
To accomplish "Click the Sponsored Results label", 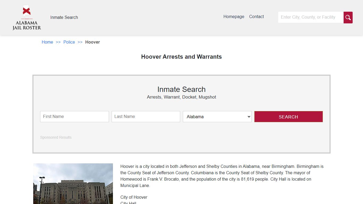I will 56,137.
